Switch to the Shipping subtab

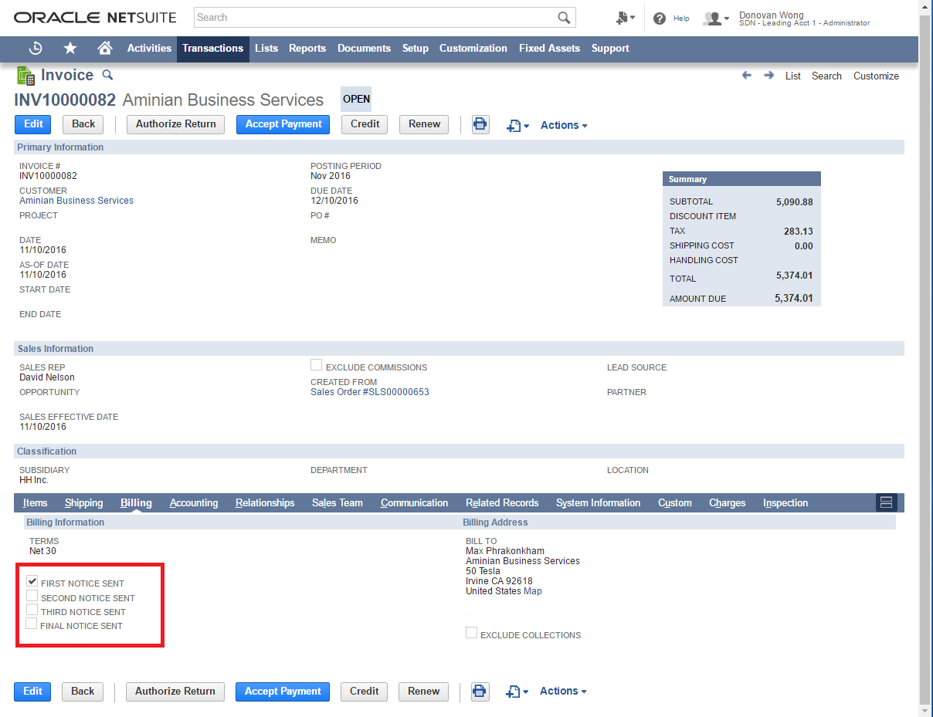tap(83, 502)
